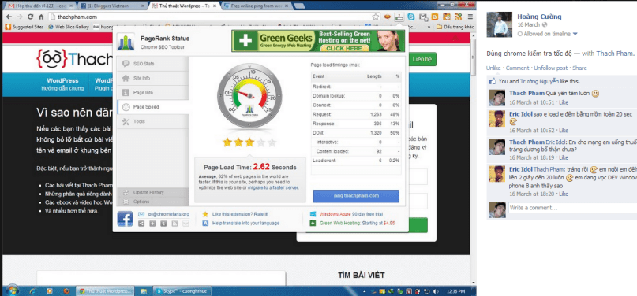
Task: Switch to the Free online ping tab
Action: pos(256,6)
